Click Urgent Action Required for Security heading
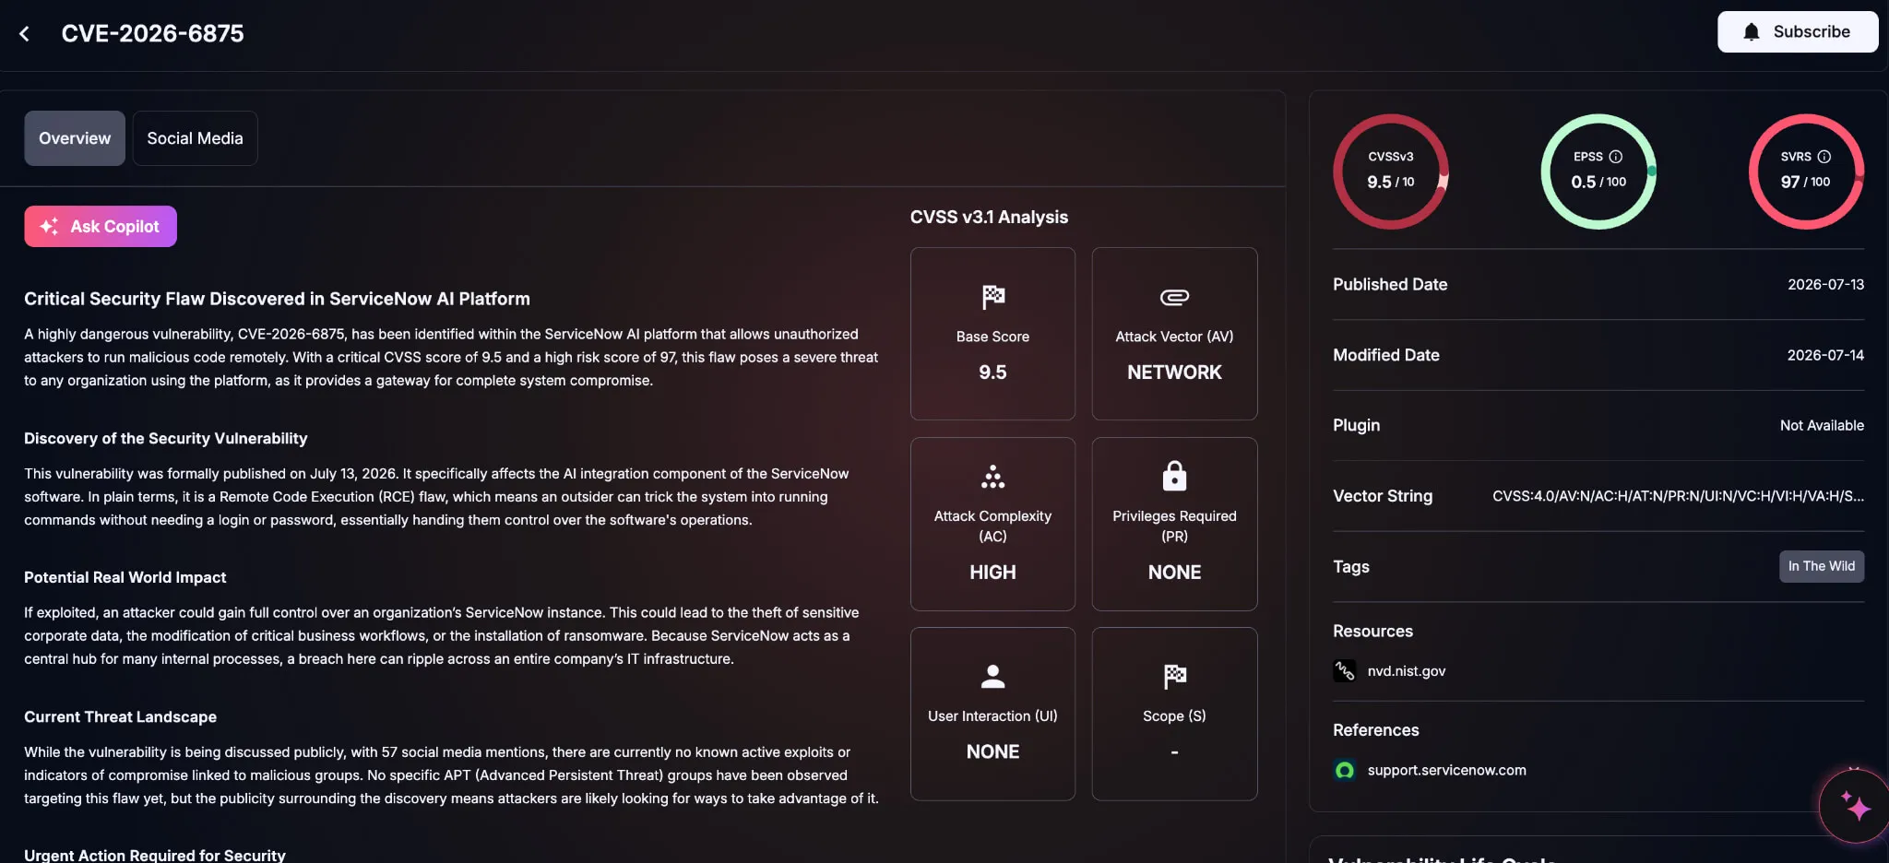The image size is (1889, 863). (x=154, y=855)
